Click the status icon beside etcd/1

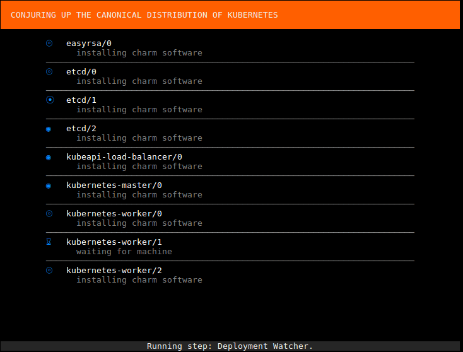50,100
